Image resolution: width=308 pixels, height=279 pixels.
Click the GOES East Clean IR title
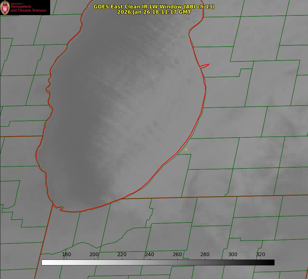154,6
